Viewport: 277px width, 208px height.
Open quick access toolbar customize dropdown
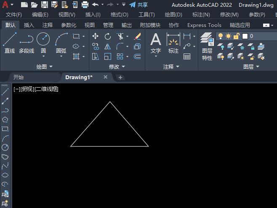pyautogui.click(x=124, y=5)
